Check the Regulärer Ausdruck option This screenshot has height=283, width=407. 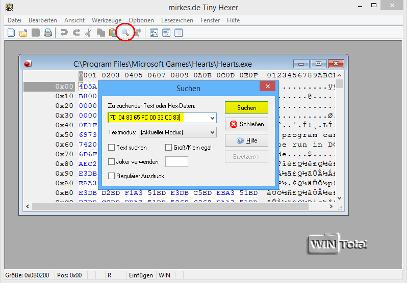[111, 176]
